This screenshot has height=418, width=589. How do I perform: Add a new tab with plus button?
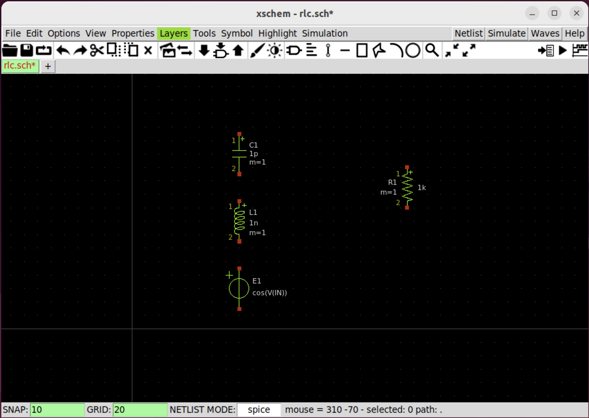pyautogui.click(x=48, y=66)
